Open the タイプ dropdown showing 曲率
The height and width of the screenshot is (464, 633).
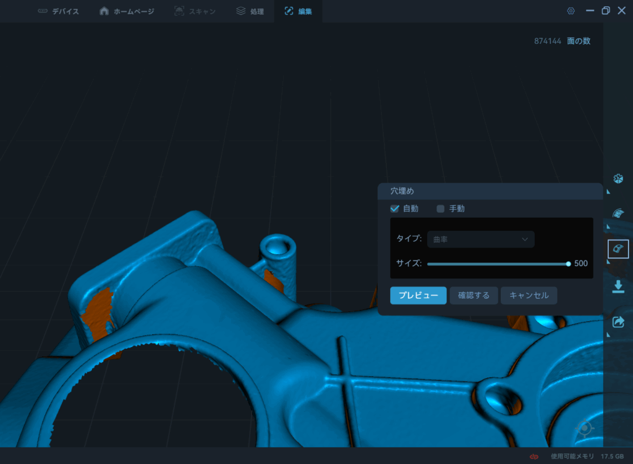pyautogui.click(x=481, y=239)
